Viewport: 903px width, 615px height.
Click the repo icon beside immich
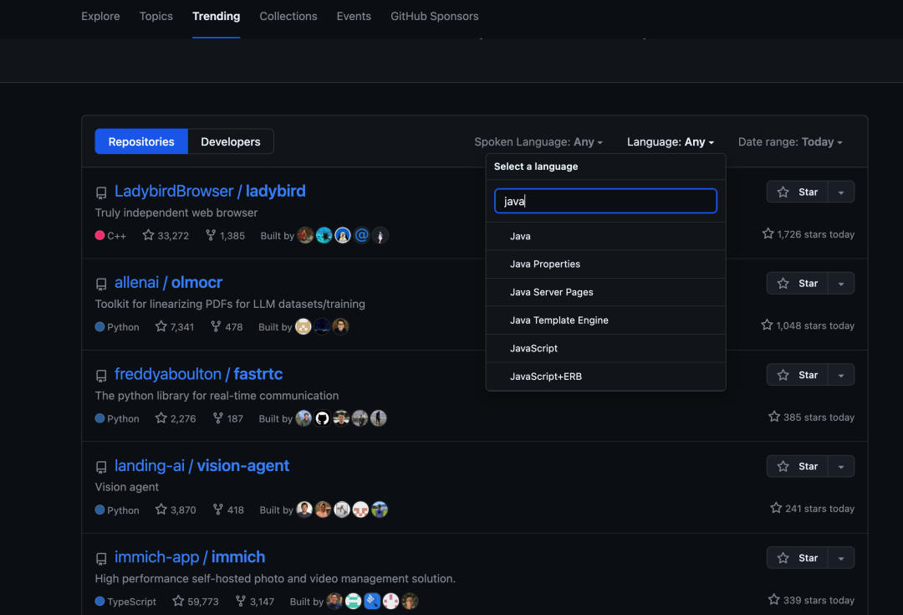point(101,558)
